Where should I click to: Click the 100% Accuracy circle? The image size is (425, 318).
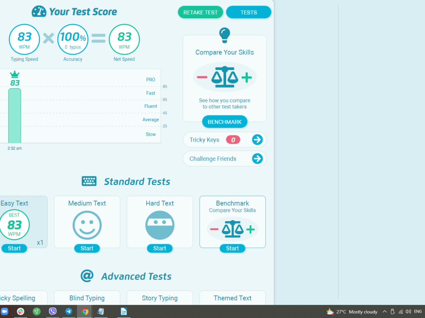73,39
